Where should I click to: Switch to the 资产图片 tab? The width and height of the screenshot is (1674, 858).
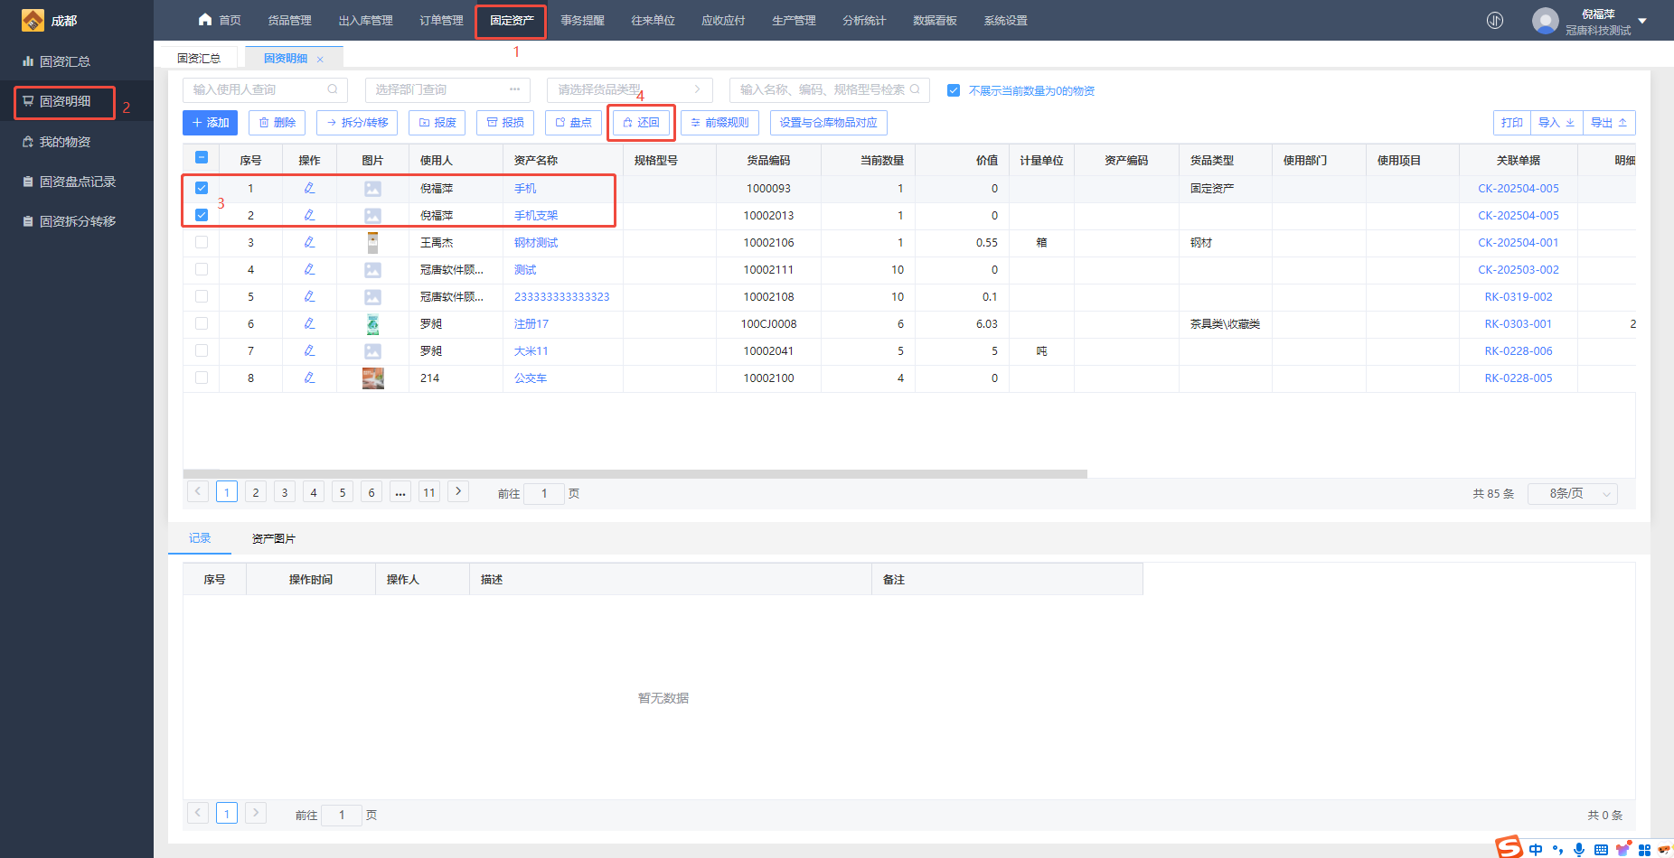pos(273,538)
